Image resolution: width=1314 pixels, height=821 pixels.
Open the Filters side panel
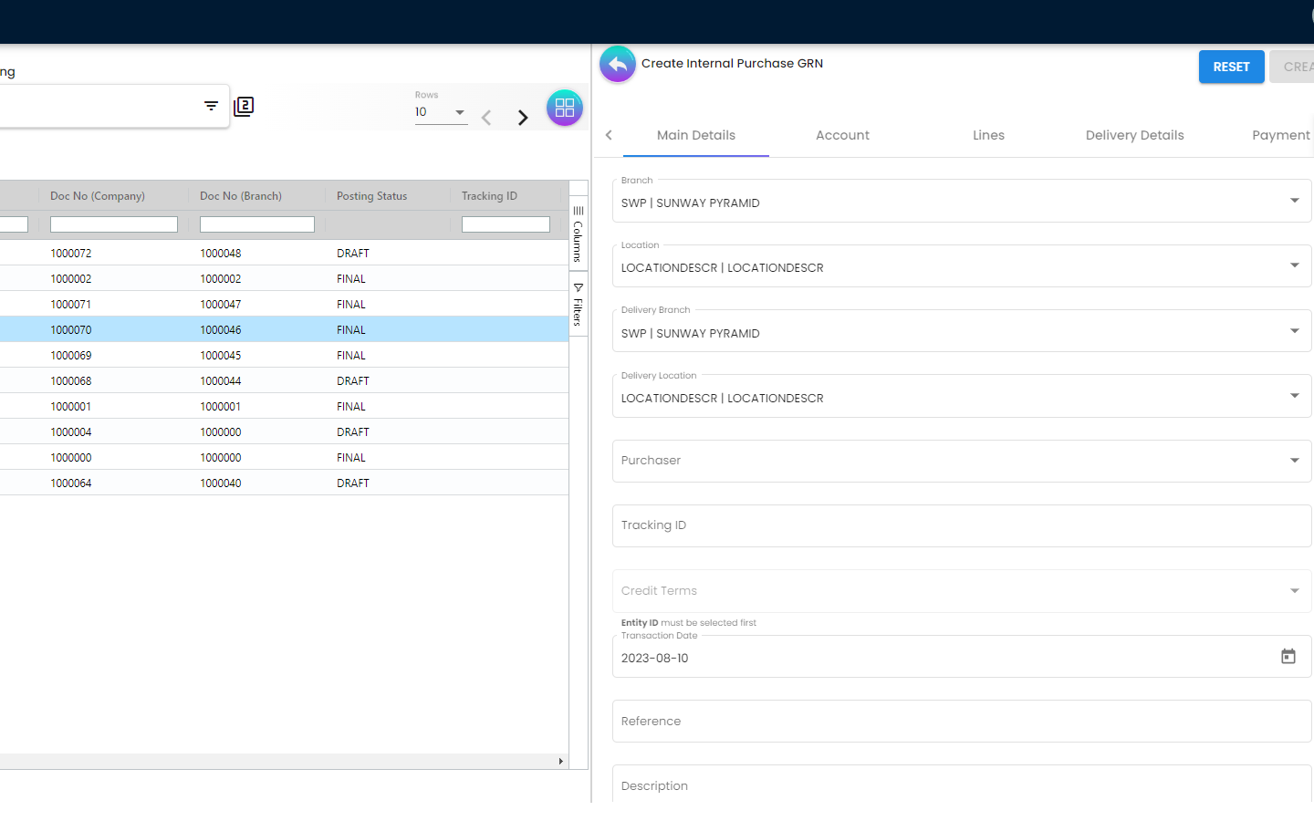tap(578, 305)
